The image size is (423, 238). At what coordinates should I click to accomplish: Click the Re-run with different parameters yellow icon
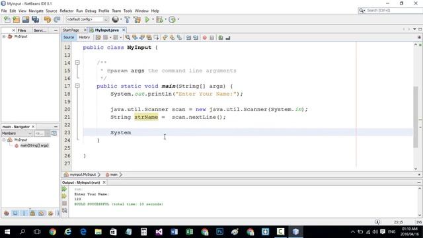coord(64,196)
